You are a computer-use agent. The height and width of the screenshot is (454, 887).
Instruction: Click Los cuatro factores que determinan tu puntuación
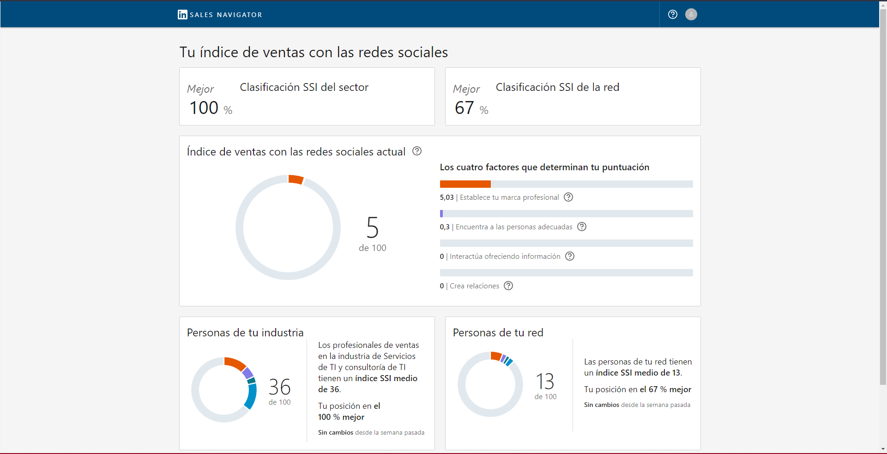click(544, 167)
